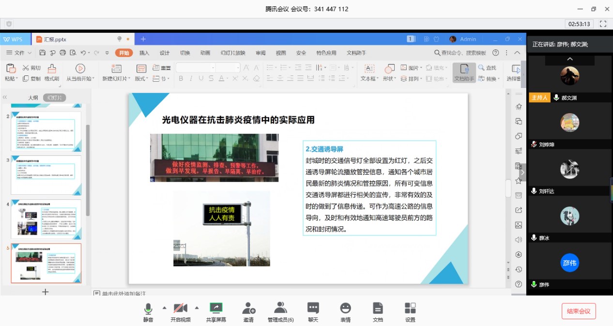Open the 文档 documents icon
The image size is (613, 326).
tap(378, 309)
